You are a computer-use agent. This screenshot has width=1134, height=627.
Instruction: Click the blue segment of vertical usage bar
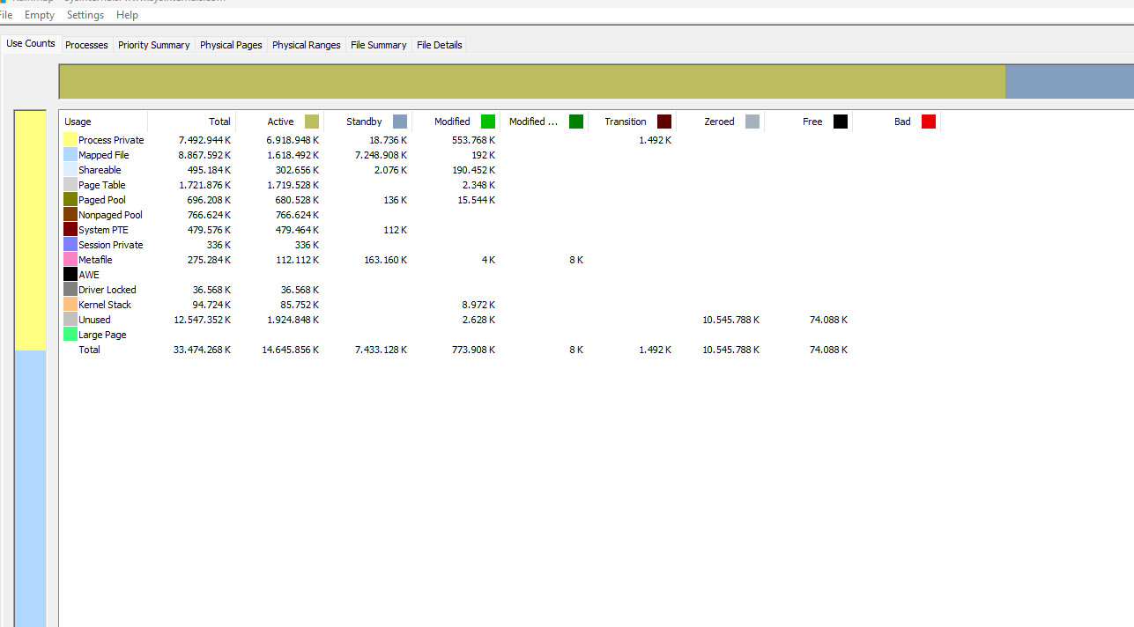[30, 489]
